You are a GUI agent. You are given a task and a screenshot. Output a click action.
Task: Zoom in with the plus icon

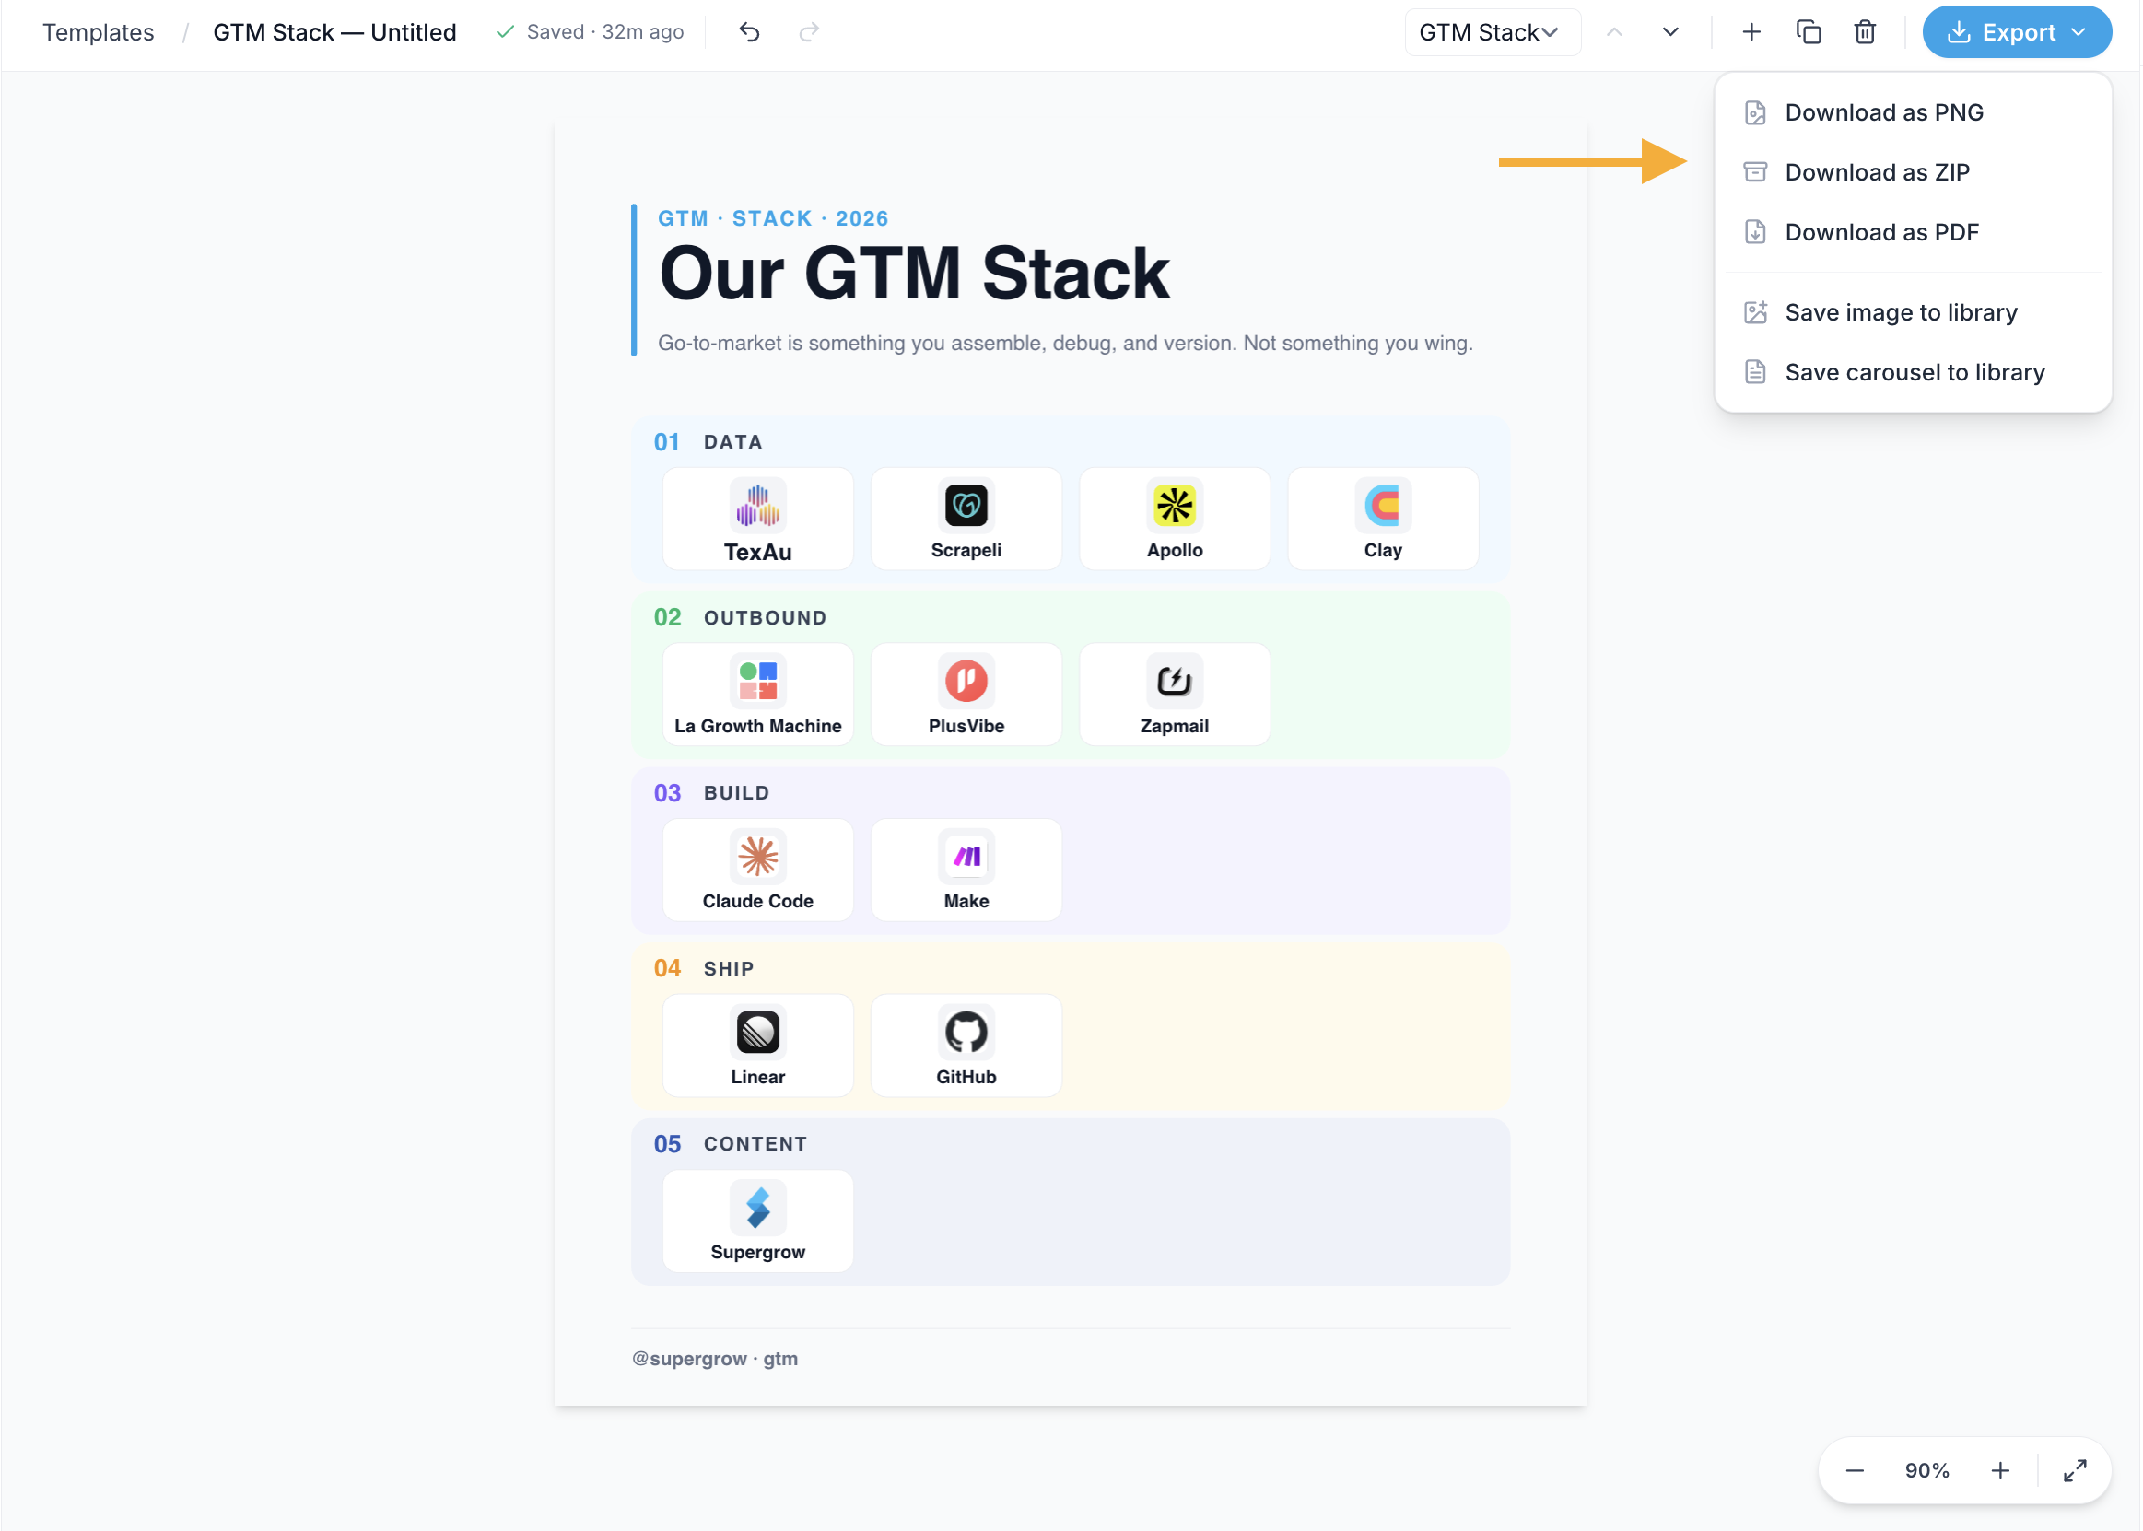[2000, 1471]
